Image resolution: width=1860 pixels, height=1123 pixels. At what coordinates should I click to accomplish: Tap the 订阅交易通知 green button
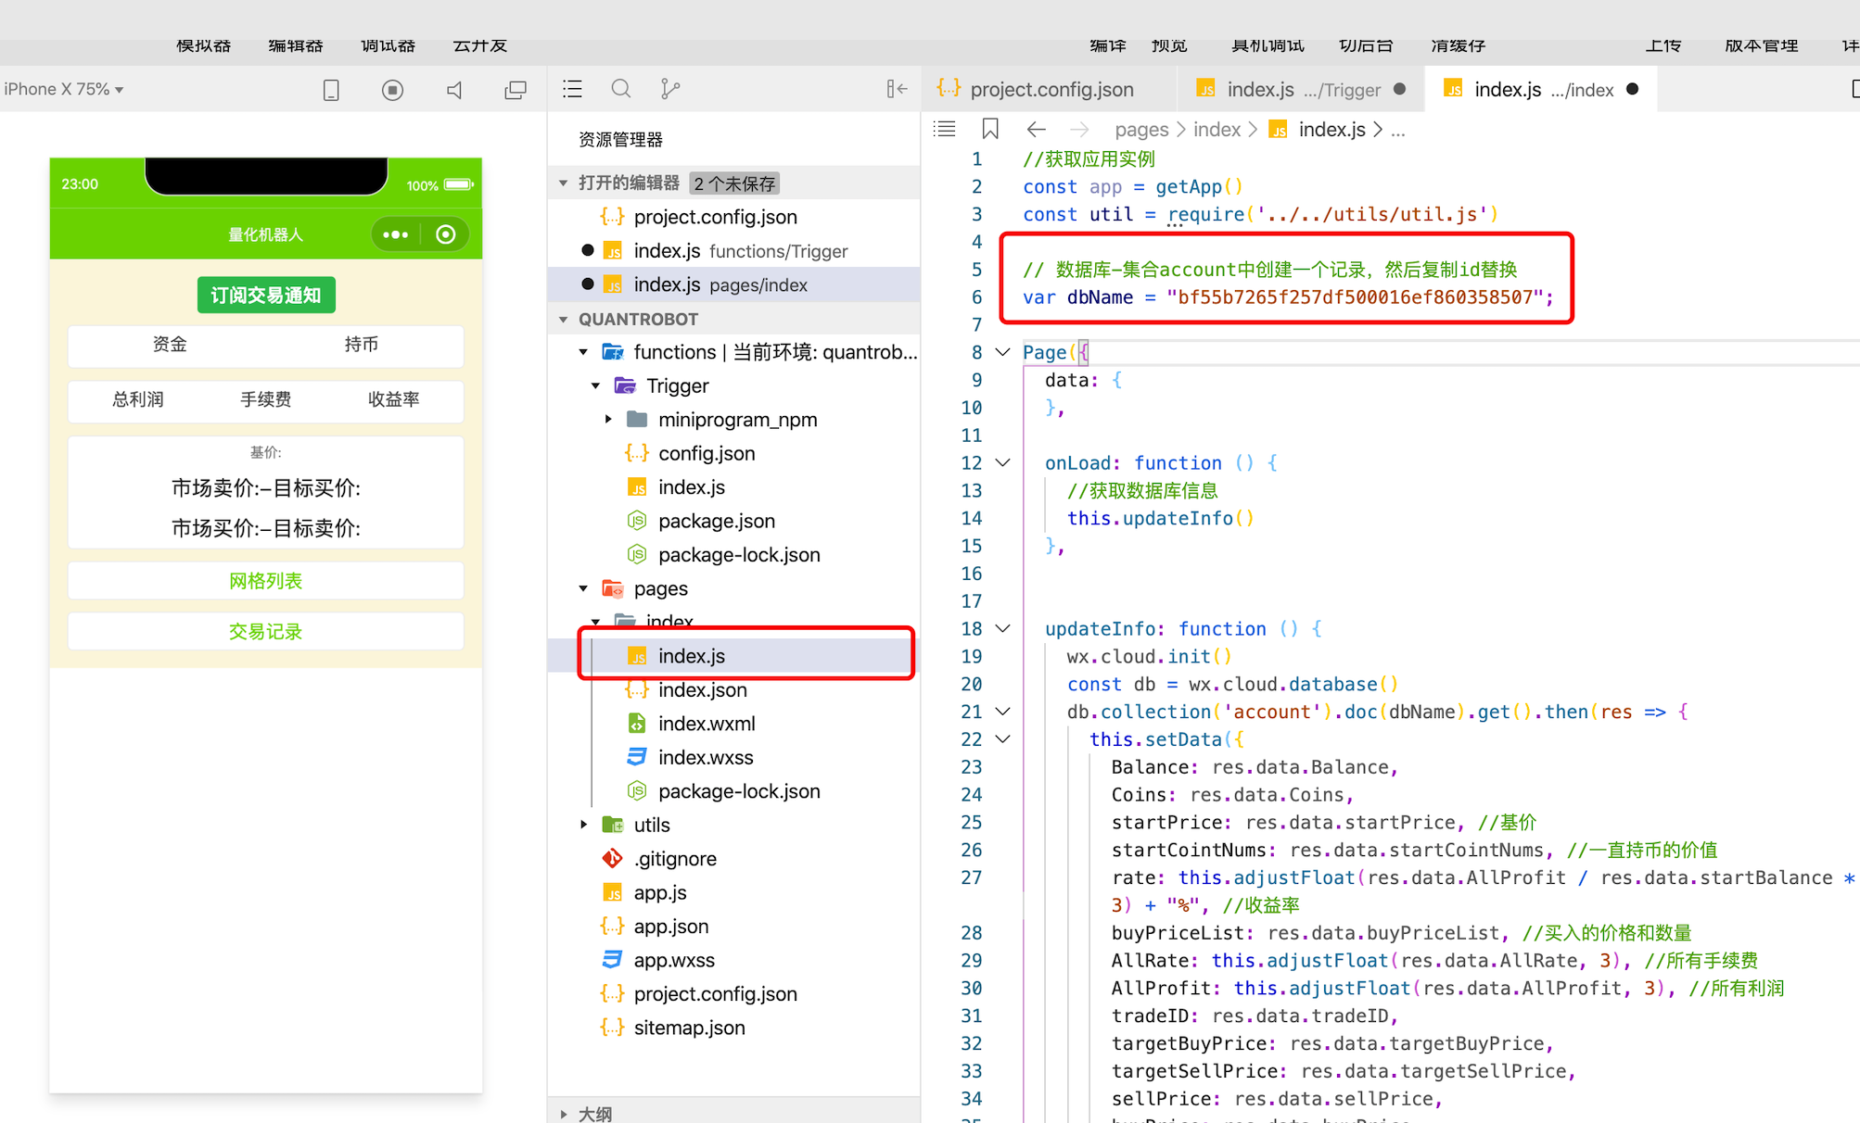tap(266, 295)
